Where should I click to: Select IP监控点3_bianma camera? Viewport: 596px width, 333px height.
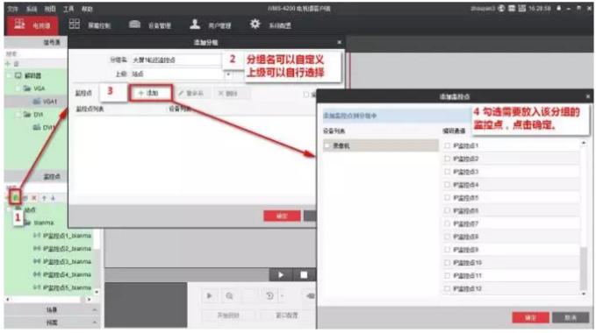[x=62, y=261]
